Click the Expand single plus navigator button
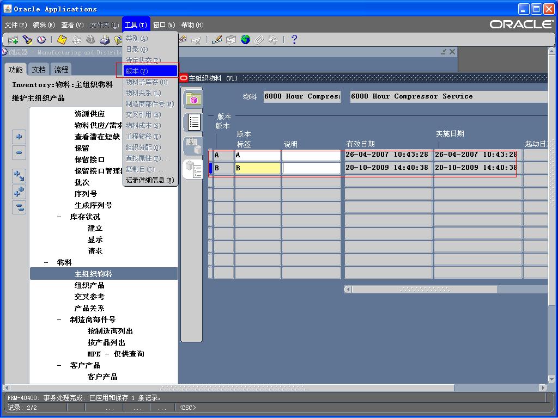The width and height of the screenshot is (558, 418). point(19,137)
